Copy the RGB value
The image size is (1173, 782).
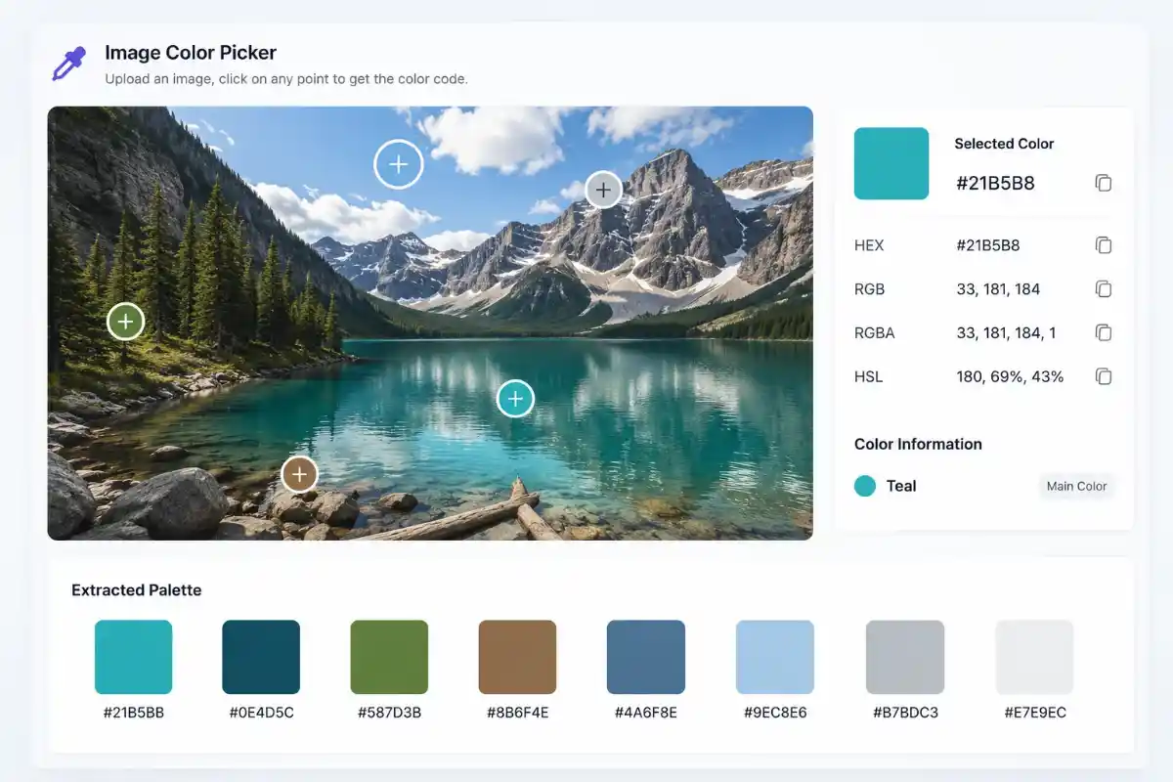click(1104, 289)
